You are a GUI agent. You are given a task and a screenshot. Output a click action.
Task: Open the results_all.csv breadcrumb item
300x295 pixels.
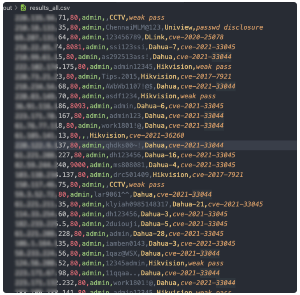(x=50, y=8)
